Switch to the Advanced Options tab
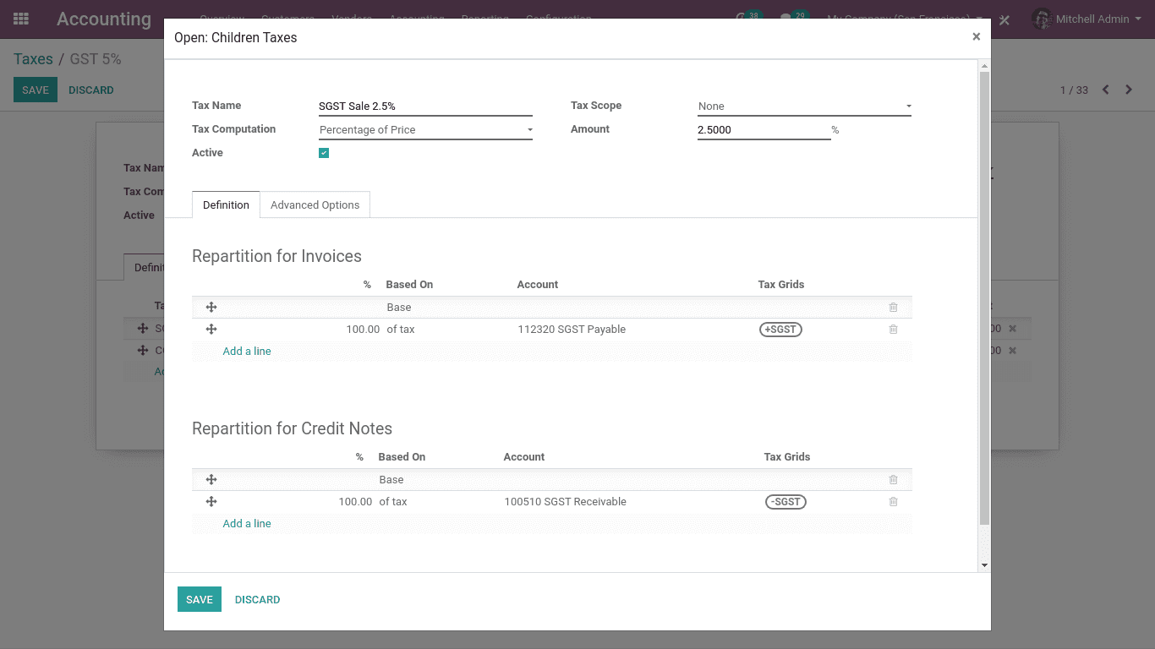Image resolution: width=1155 pixels, height=649 pixels. tap(315, 205)
